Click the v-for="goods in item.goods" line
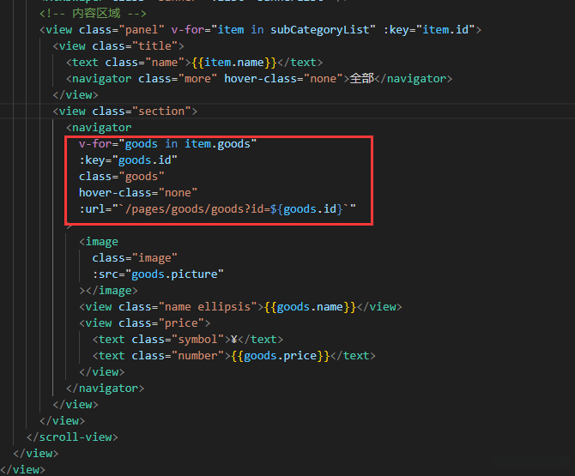 click(167, 143)
